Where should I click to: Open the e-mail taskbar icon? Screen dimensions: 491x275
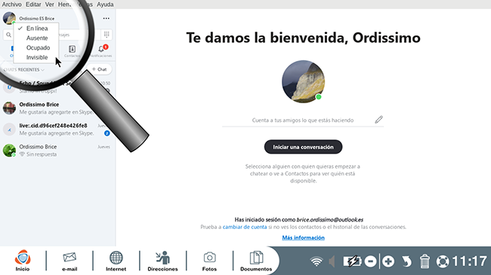(69, 261)
